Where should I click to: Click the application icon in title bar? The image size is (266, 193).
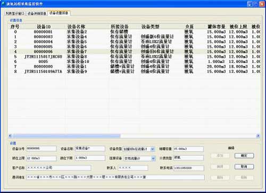3,4
